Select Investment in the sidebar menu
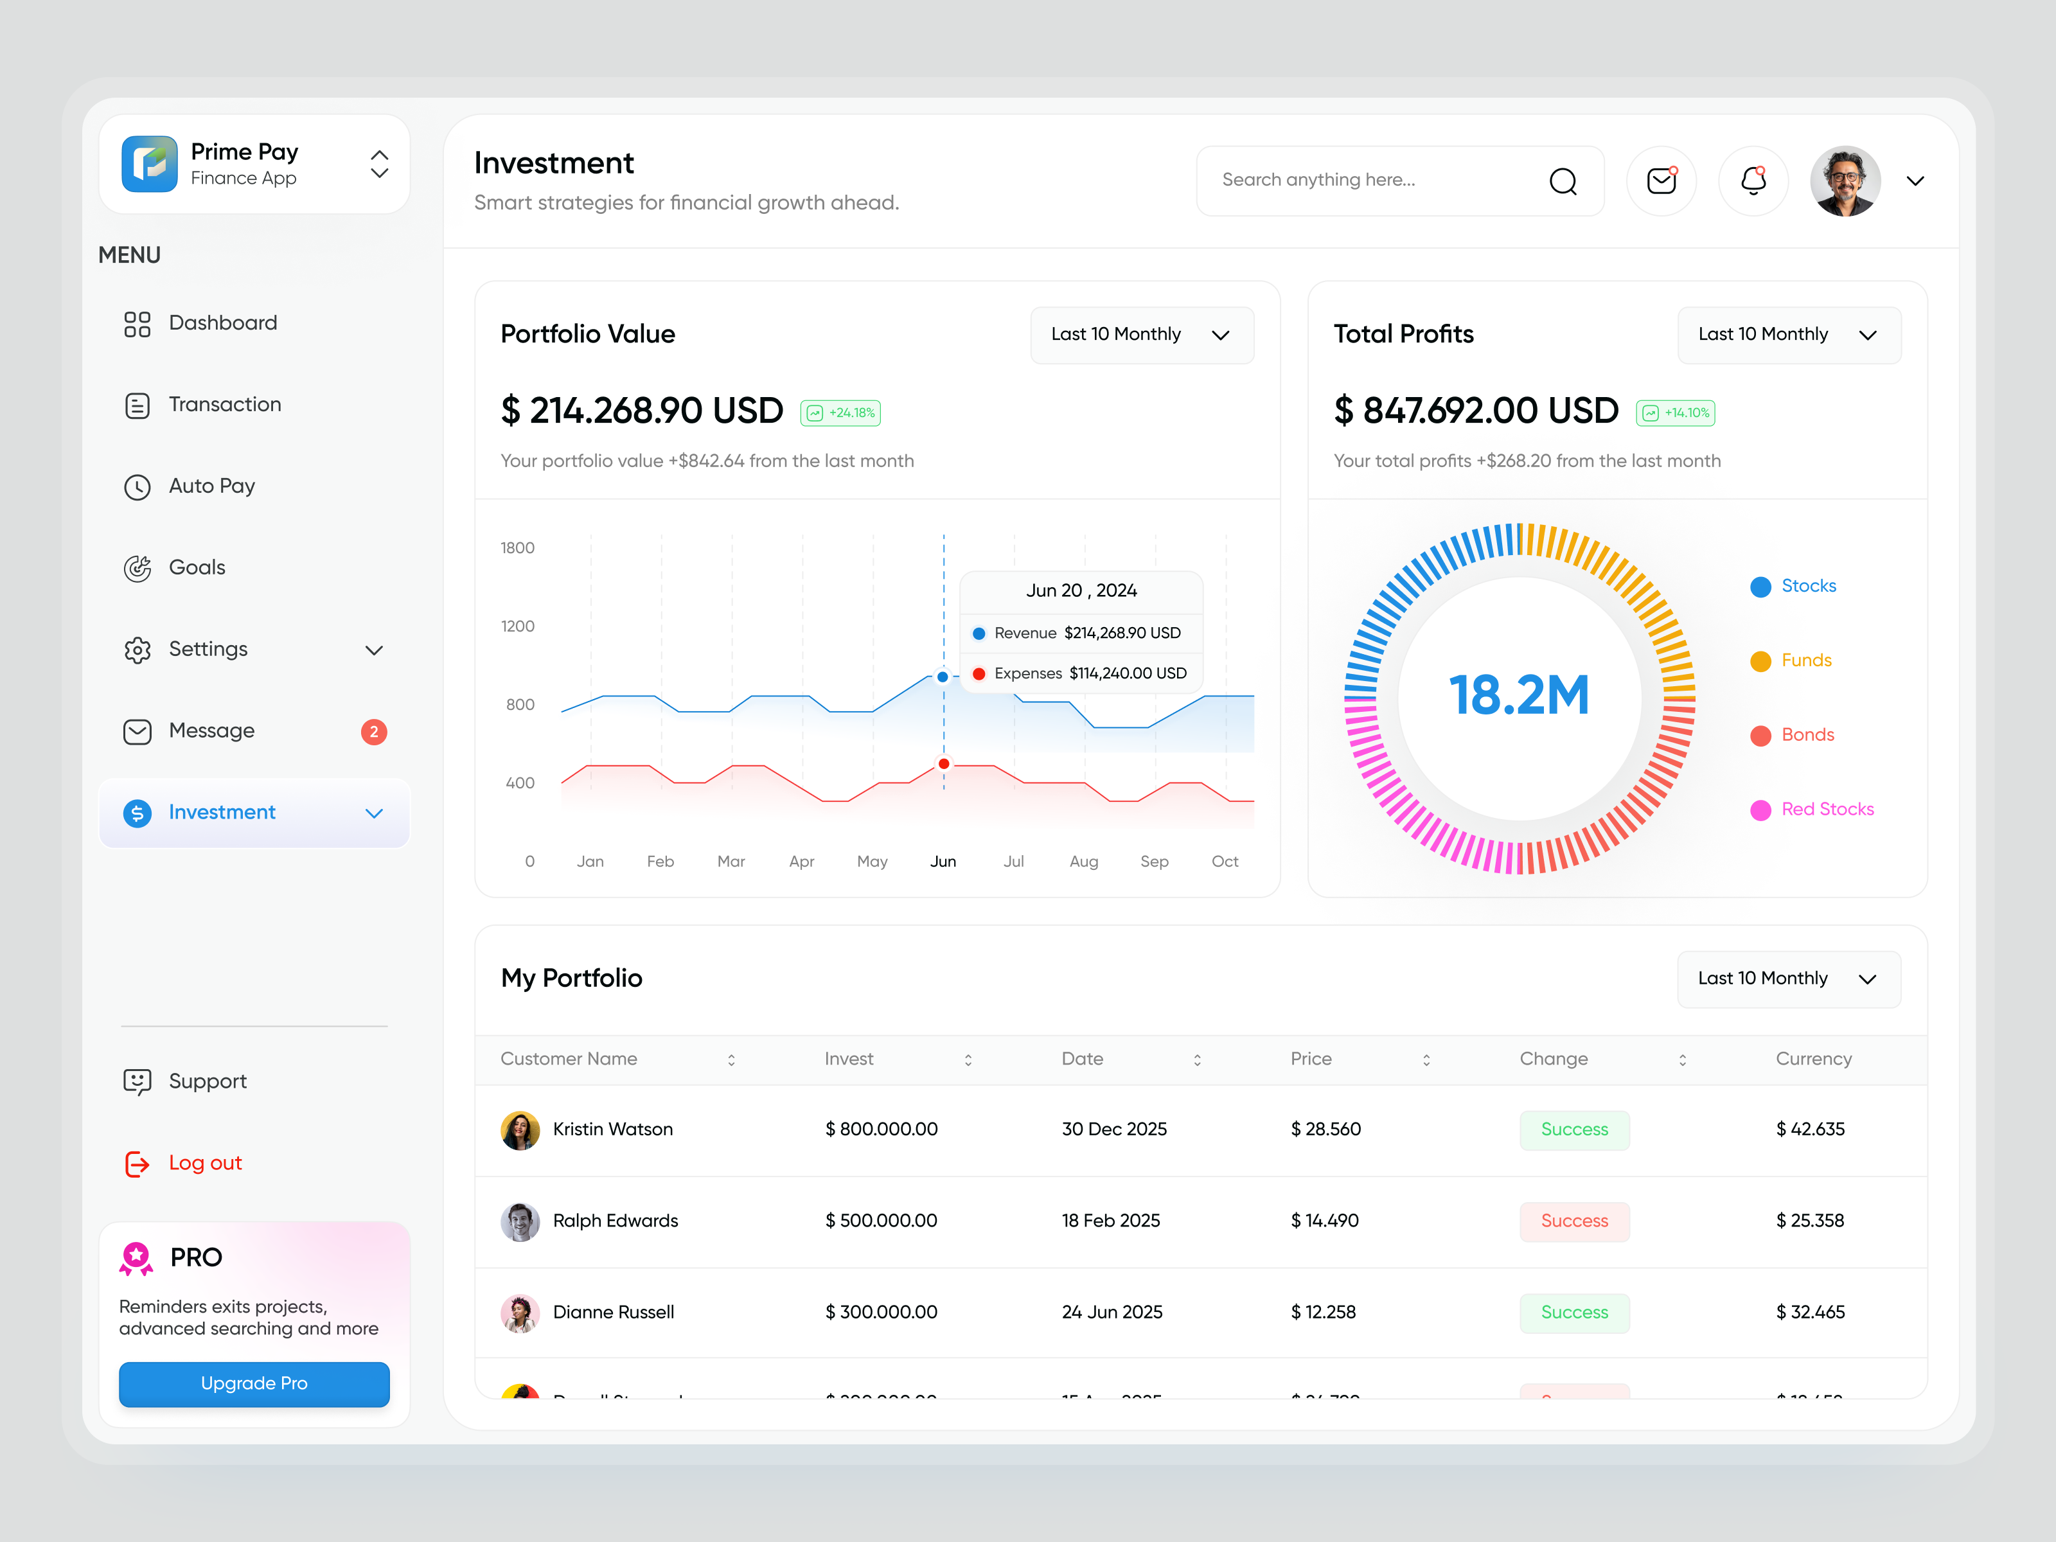Image resolution: width=2056 pixels, height=1542 pixels. (x=222, y=812)
